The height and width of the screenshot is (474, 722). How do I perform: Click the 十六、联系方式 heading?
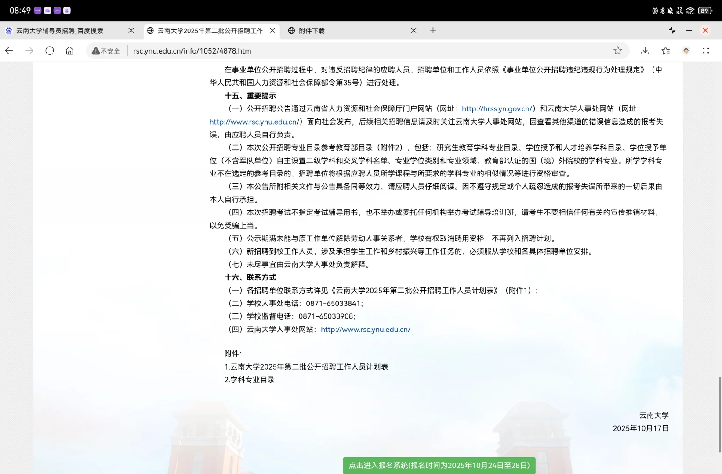[250, 277]
